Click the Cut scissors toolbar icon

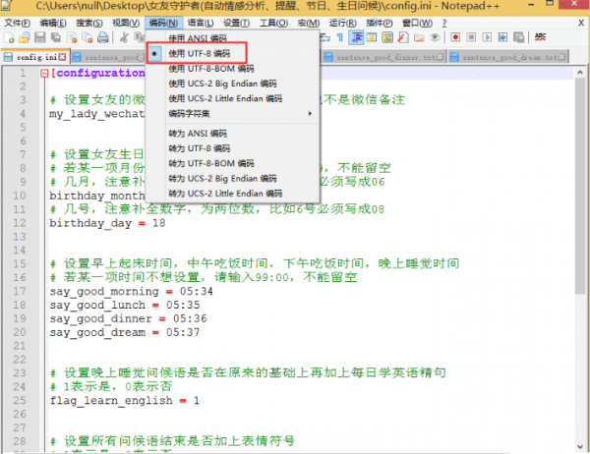pos(125,37)
